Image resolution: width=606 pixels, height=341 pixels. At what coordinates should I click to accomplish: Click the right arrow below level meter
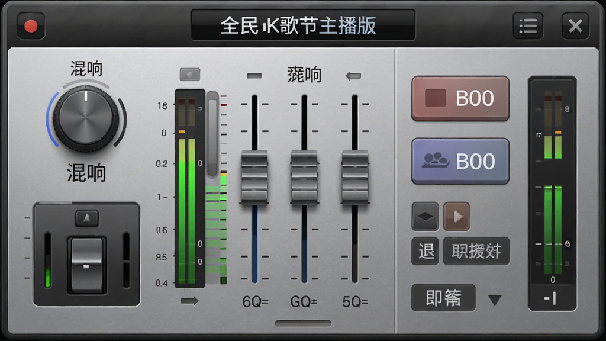[190, 300]
